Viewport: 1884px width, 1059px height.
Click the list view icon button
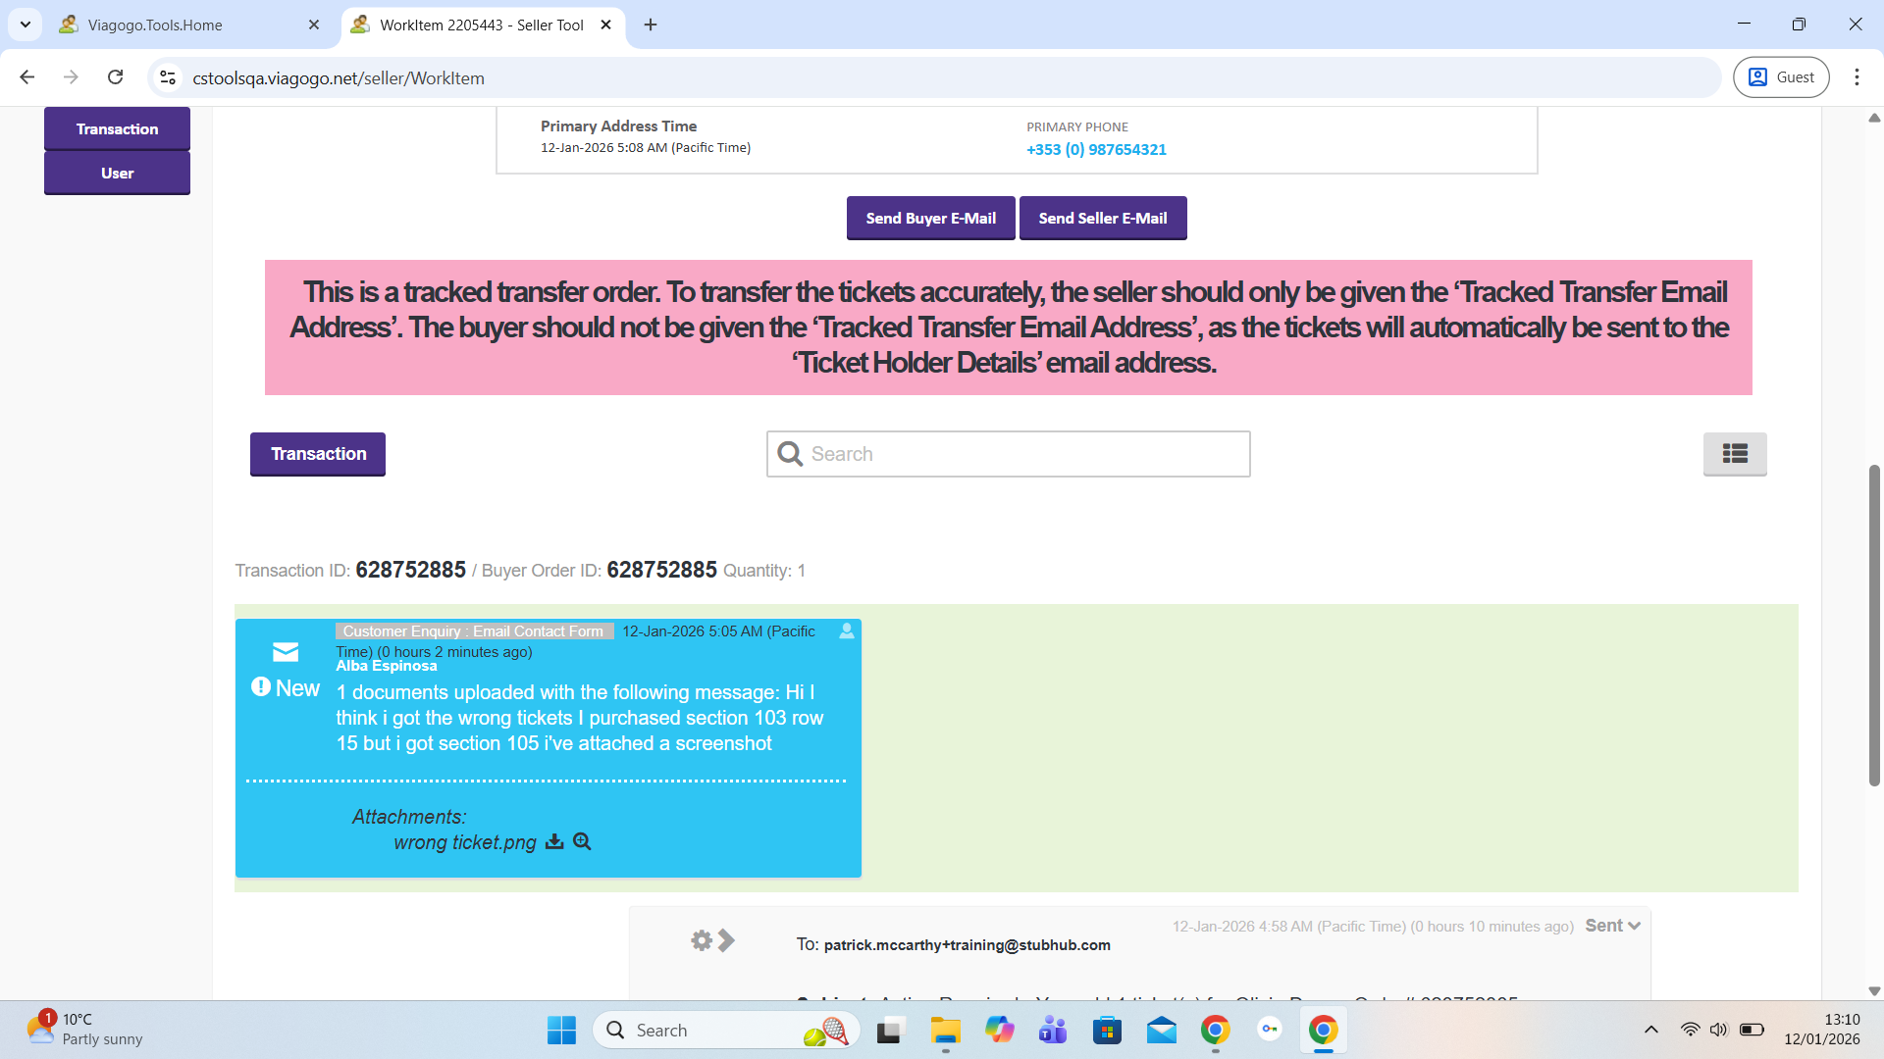click(1734, 453)
